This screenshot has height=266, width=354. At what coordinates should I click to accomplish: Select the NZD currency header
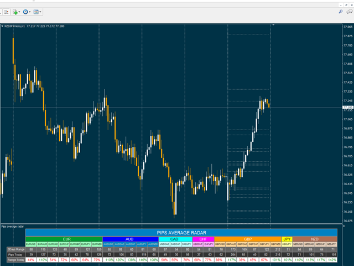click(315, 239)
